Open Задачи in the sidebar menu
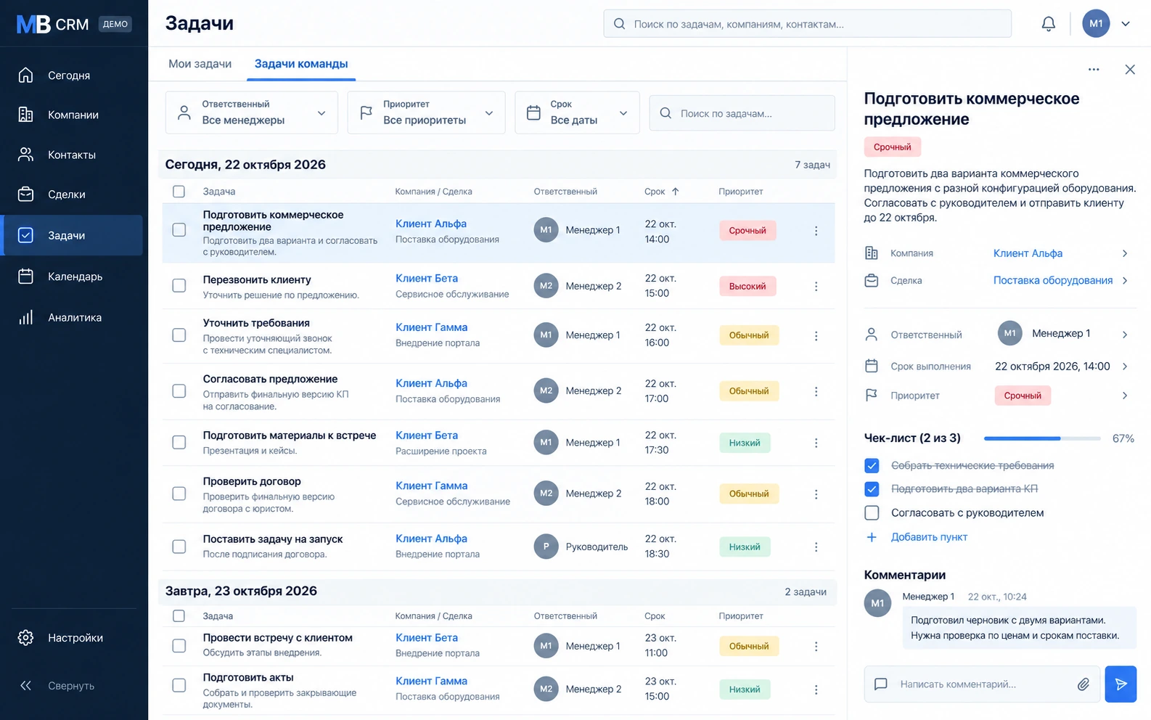Screen dimensions: 1151x720 tap(73, 235)
